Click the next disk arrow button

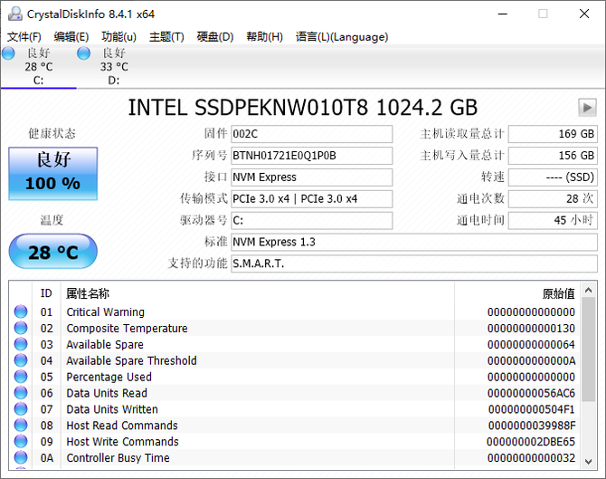587,107
